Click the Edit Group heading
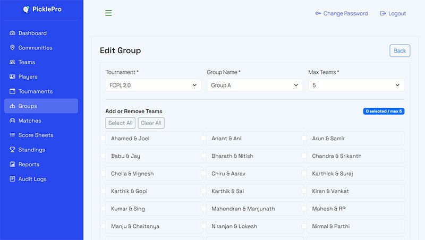 coord(121,50)
